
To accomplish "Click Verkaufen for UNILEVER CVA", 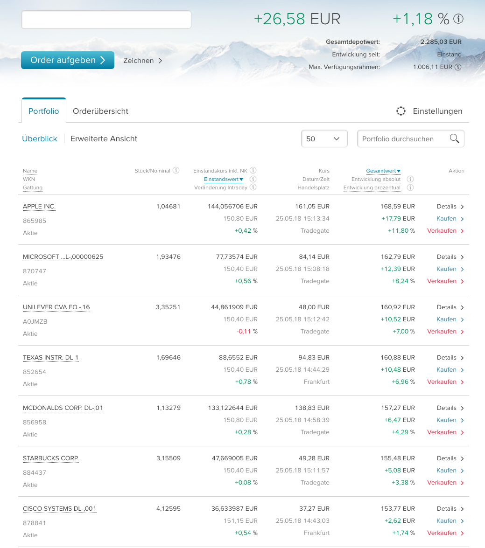I will 442,331.
